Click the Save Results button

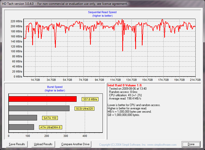click(17, 144)
